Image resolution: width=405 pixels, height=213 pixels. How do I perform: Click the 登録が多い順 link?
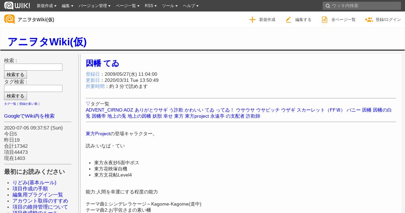28,104
